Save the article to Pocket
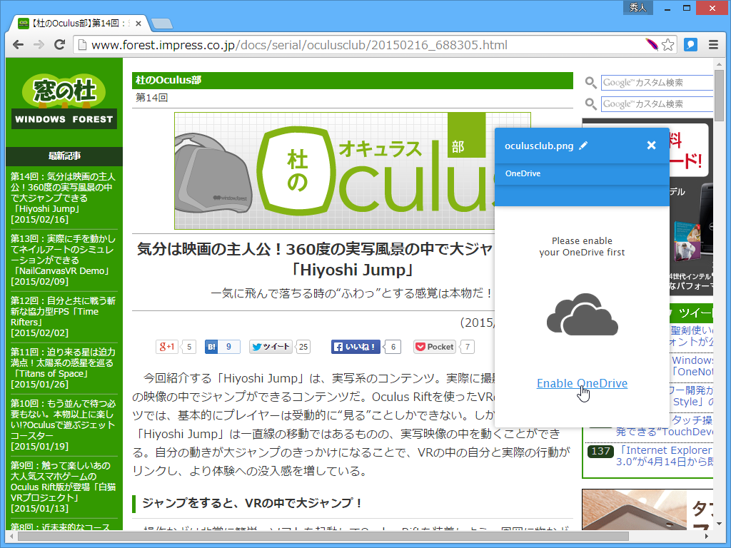This screenshot has width=731, height=548. coord(434,347)
